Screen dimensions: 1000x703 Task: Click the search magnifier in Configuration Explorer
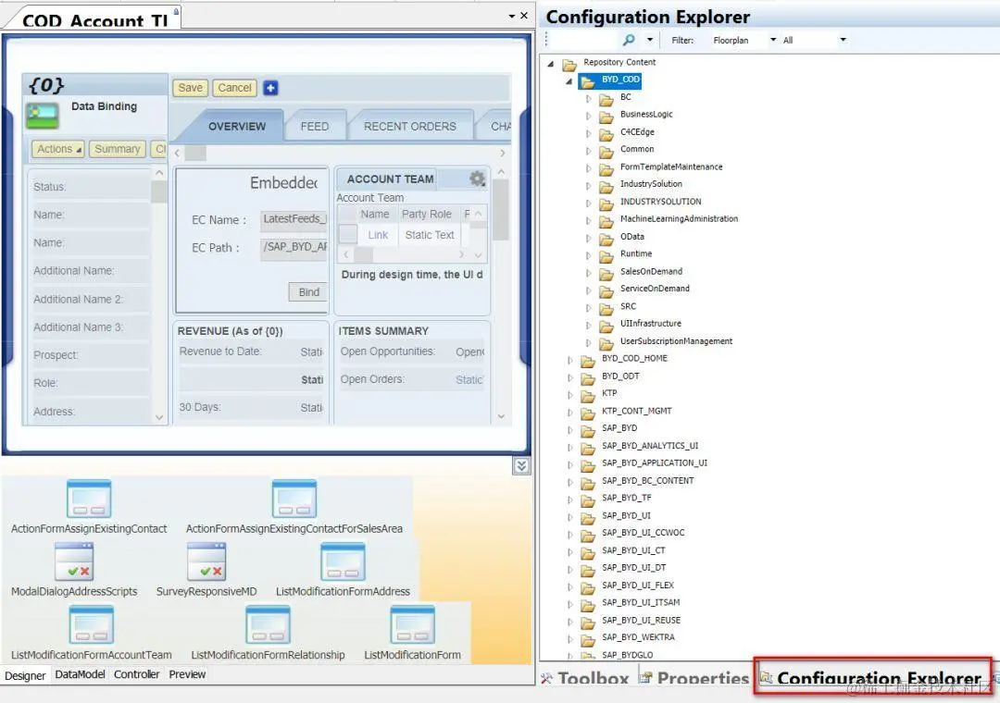point(629,40)
